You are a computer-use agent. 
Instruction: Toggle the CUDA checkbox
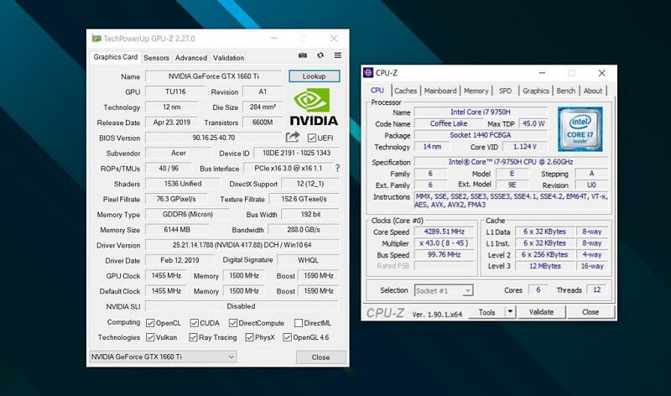coord(195,323)
